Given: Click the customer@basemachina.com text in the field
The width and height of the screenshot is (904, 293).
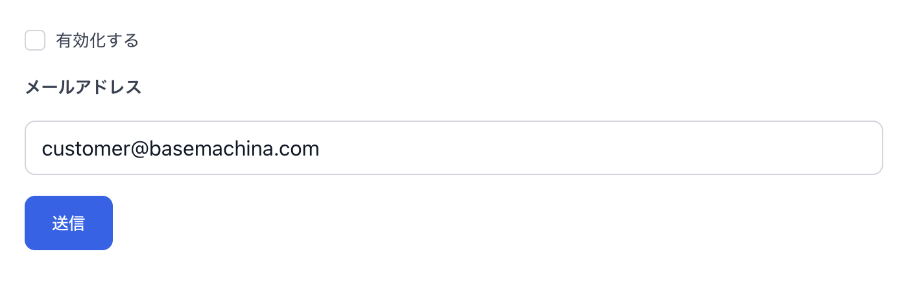Looking at the screenshot, I should point(180,149).
